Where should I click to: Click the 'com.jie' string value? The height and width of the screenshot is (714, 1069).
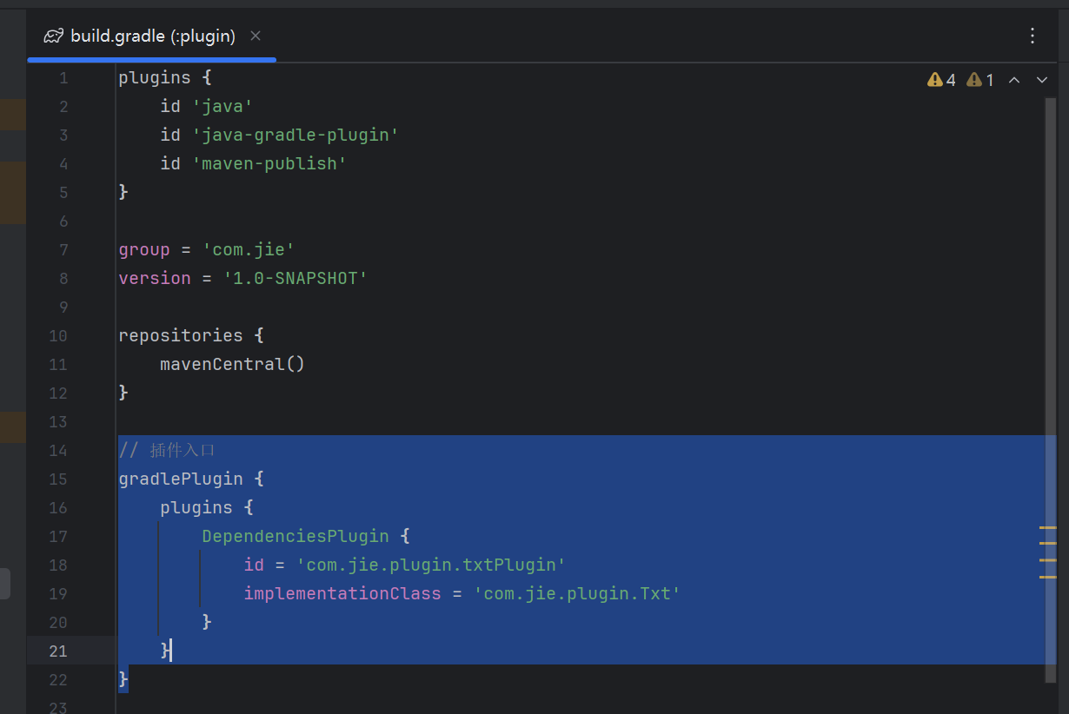[x=249, y=249]
